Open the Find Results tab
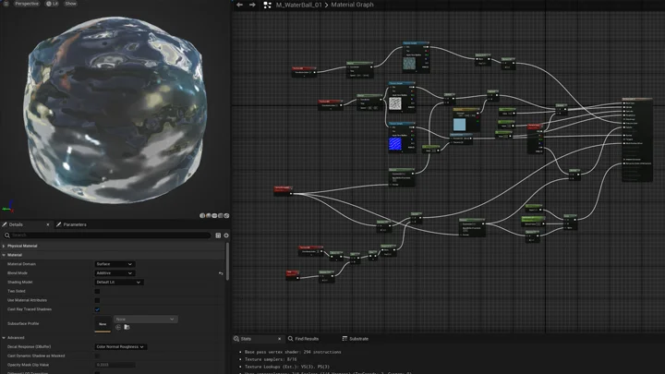This screenshot has height=374, width=665. (303, 339)
